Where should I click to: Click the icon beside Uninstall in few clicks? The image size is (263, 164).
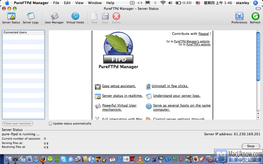click(x=148, y=87)
